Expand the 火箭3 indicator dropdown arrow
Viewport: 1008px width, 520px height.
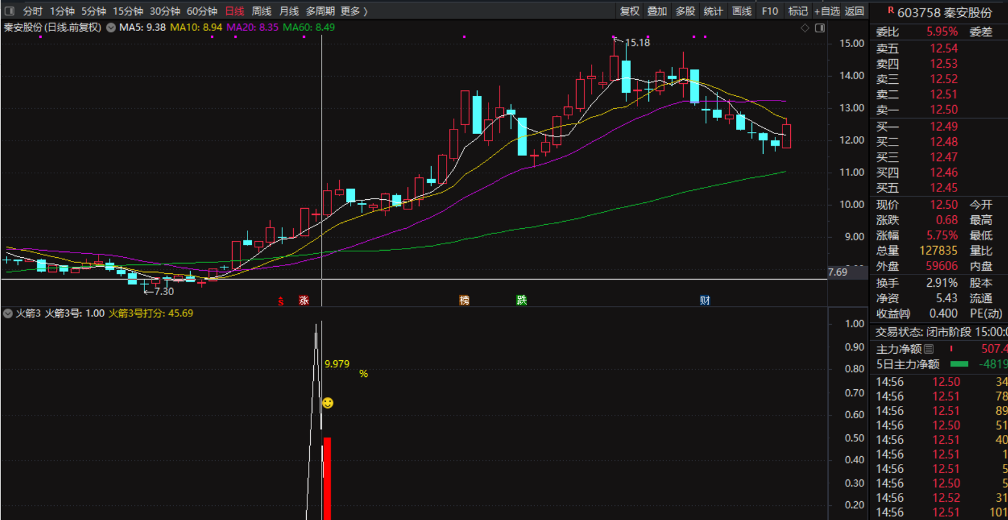(x=8, y=314)
